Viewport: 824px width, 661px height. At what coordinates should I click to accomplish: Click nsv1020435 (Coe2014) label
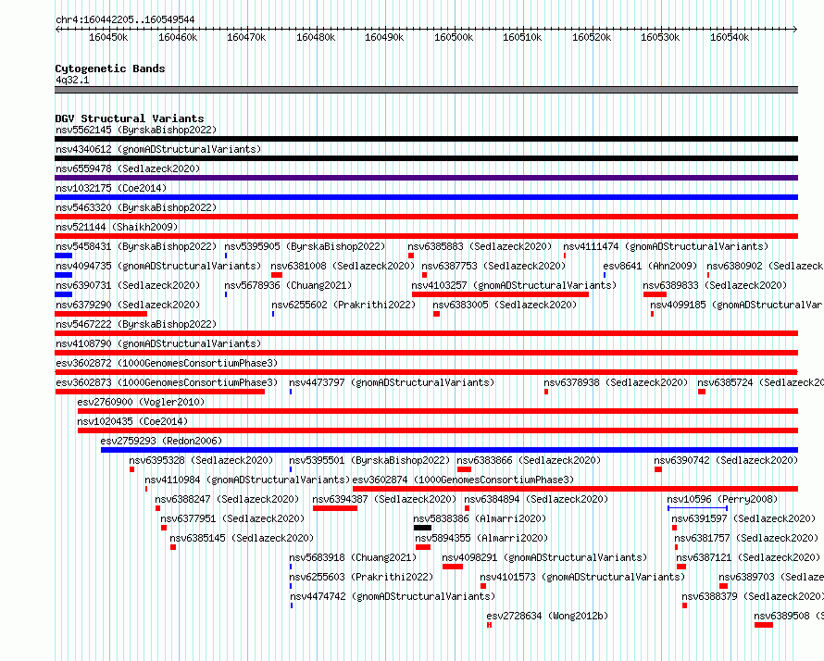click(x=132, y=421)
